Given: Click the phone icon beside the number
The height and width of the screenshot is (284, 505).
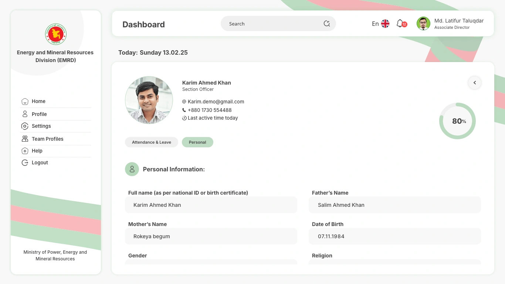Looking at the screenshot, I should click(184, 110).
